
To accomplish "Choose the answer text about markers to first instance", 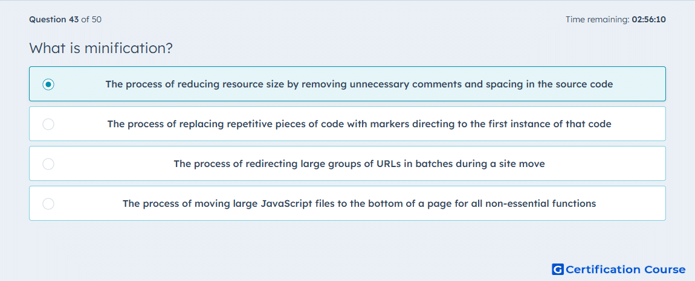I will click(x=359, y=124).
